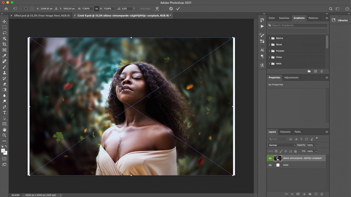The width and height of the screenshot is (351, 197).
Task: Enable lock transparent pixels
Action: pos(276,151)
